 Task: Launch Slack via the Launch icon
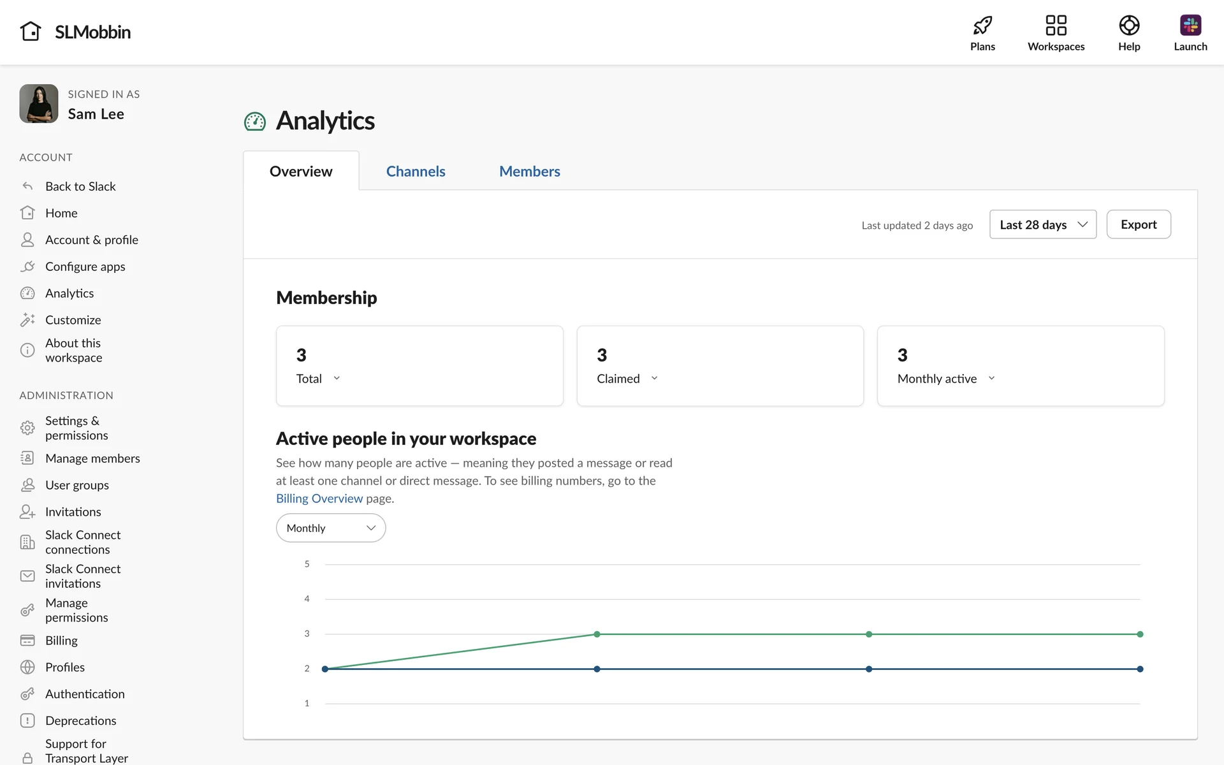1190,25
